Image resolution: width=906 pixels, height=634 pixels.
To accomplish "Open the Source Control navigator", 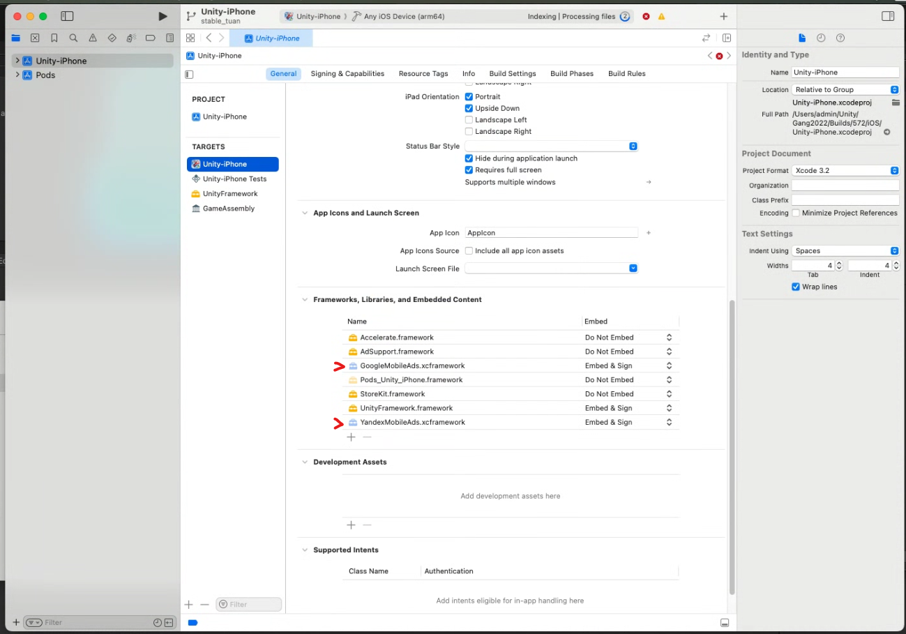I will 35,38.
